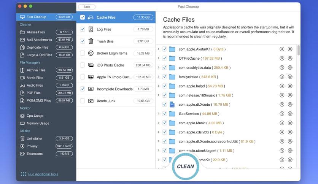The width and height of the screenshot is (318, 184).
Task: Check the Apple TV Photo Cache checkbox
Action: pyautogui.click(x=83, y=77)
